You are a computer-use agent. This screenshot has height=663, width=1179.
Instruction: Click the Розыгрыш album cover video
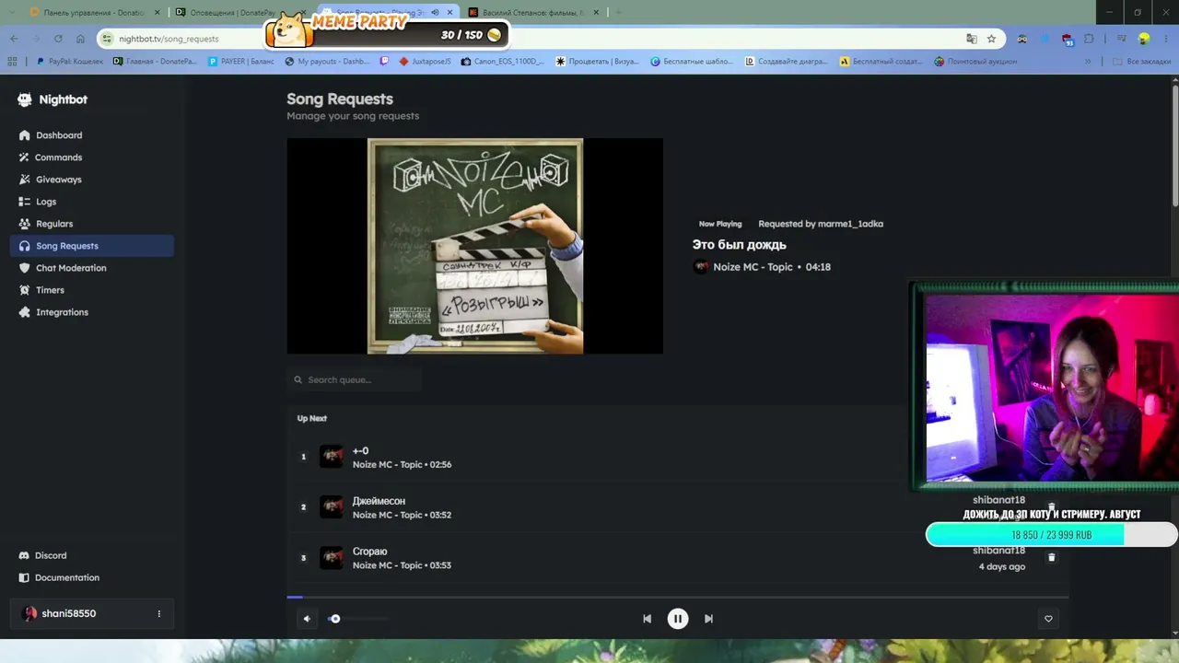point(474,246)
